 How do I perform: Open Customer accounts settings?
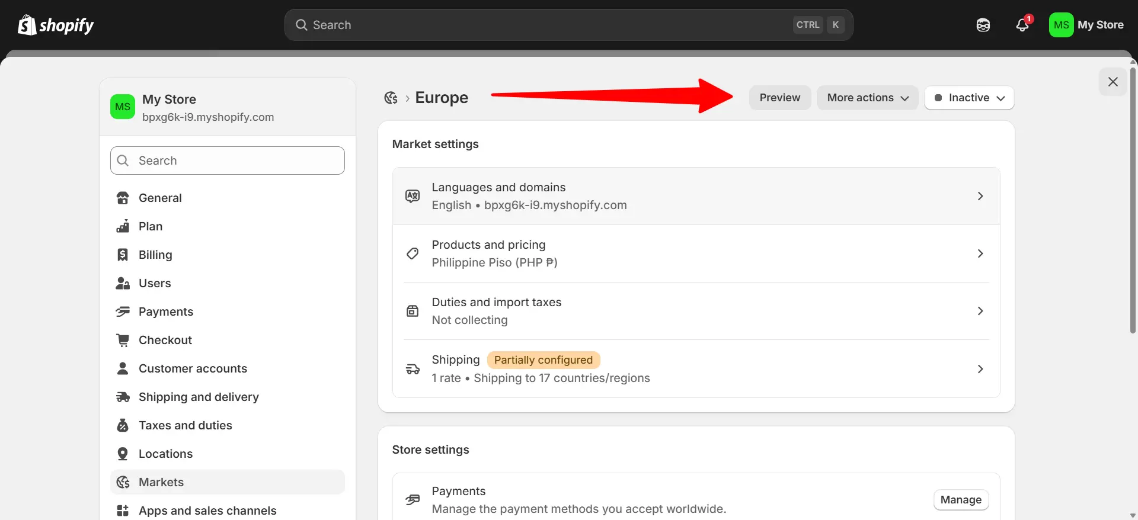click(x=228, y=368)
